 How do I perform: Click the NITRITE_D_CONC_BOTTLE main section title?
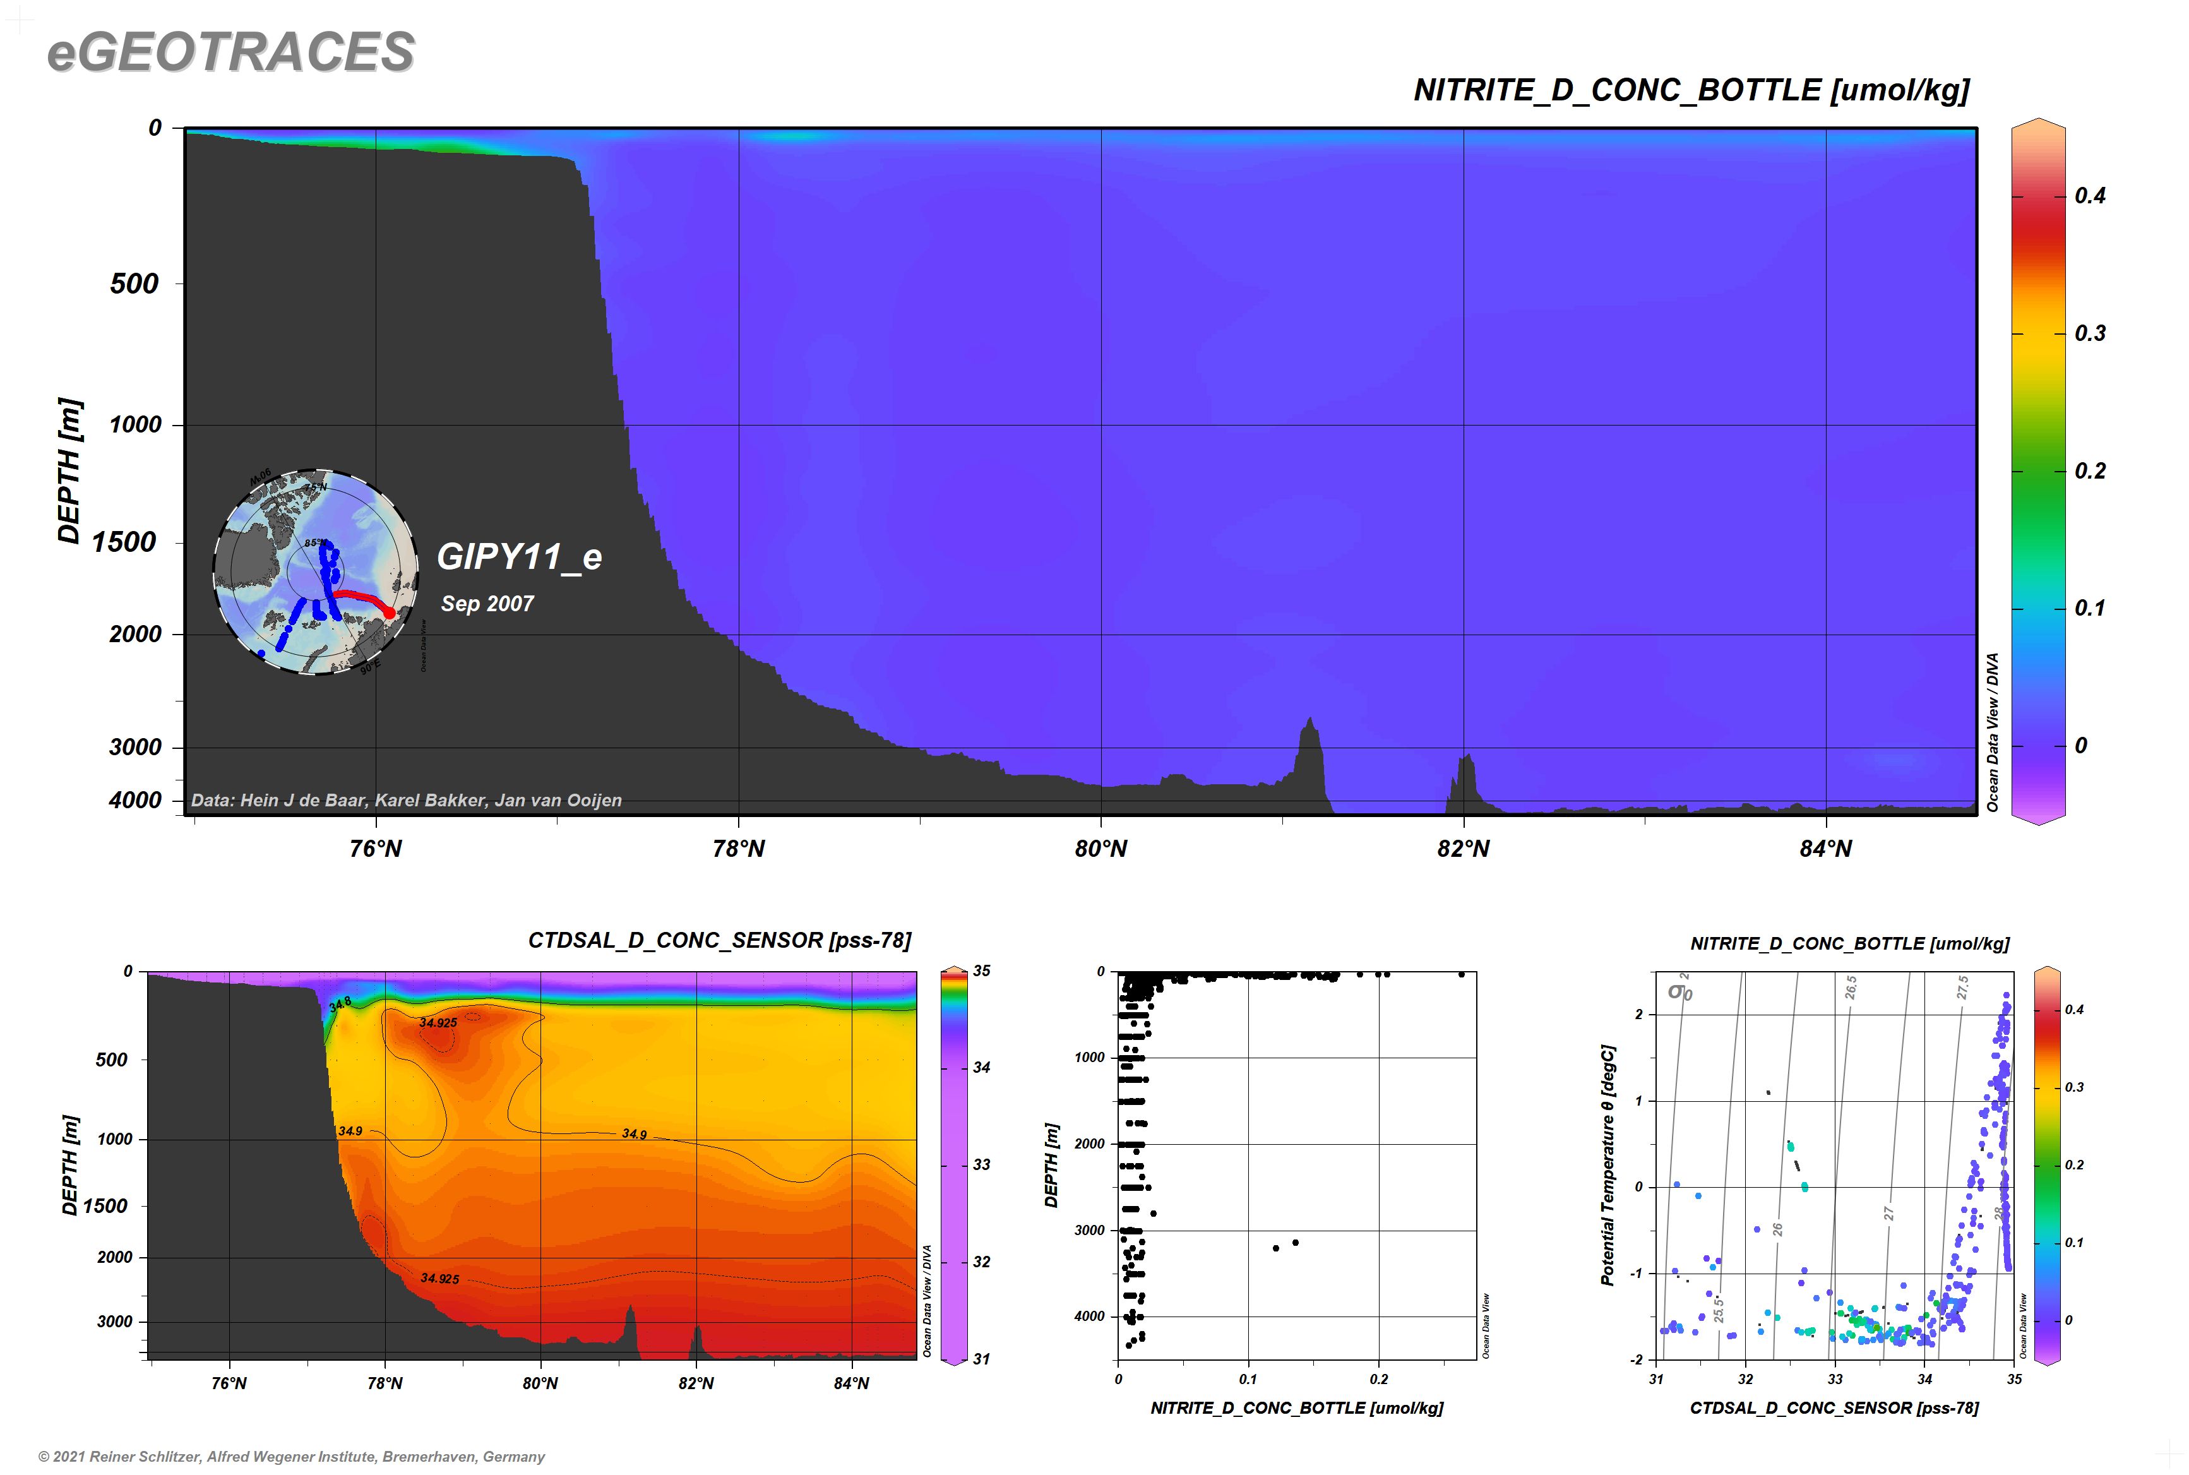(1690, 90)
